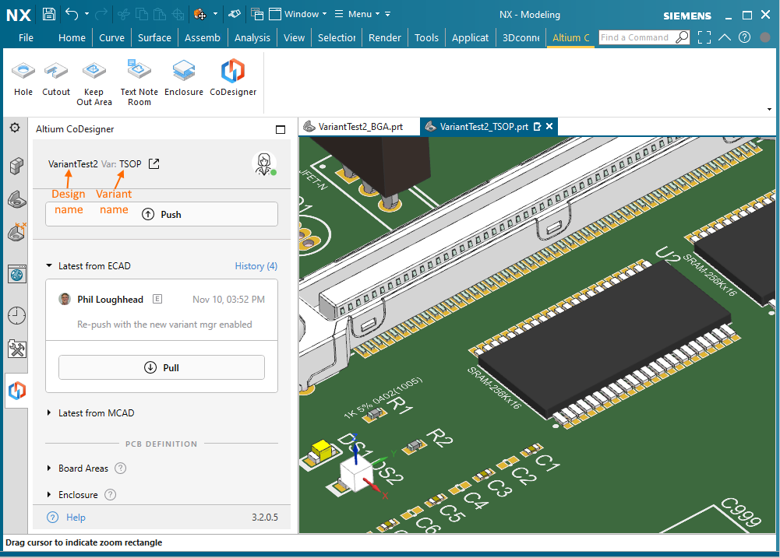The image size is (780, 558).
Task: Undock the VariantTest2_TSOP.prt tab
Action: pos(537,127)
